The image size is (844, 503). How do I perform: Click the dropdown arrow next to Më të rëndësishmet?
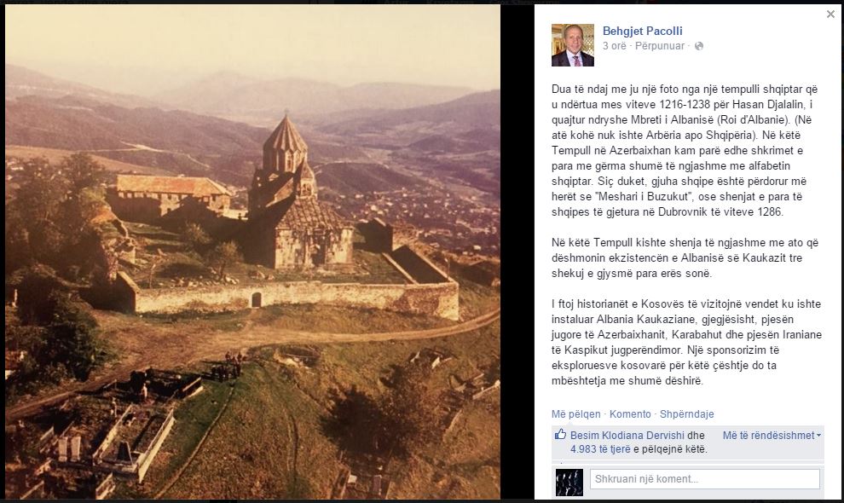pos(818,436)
